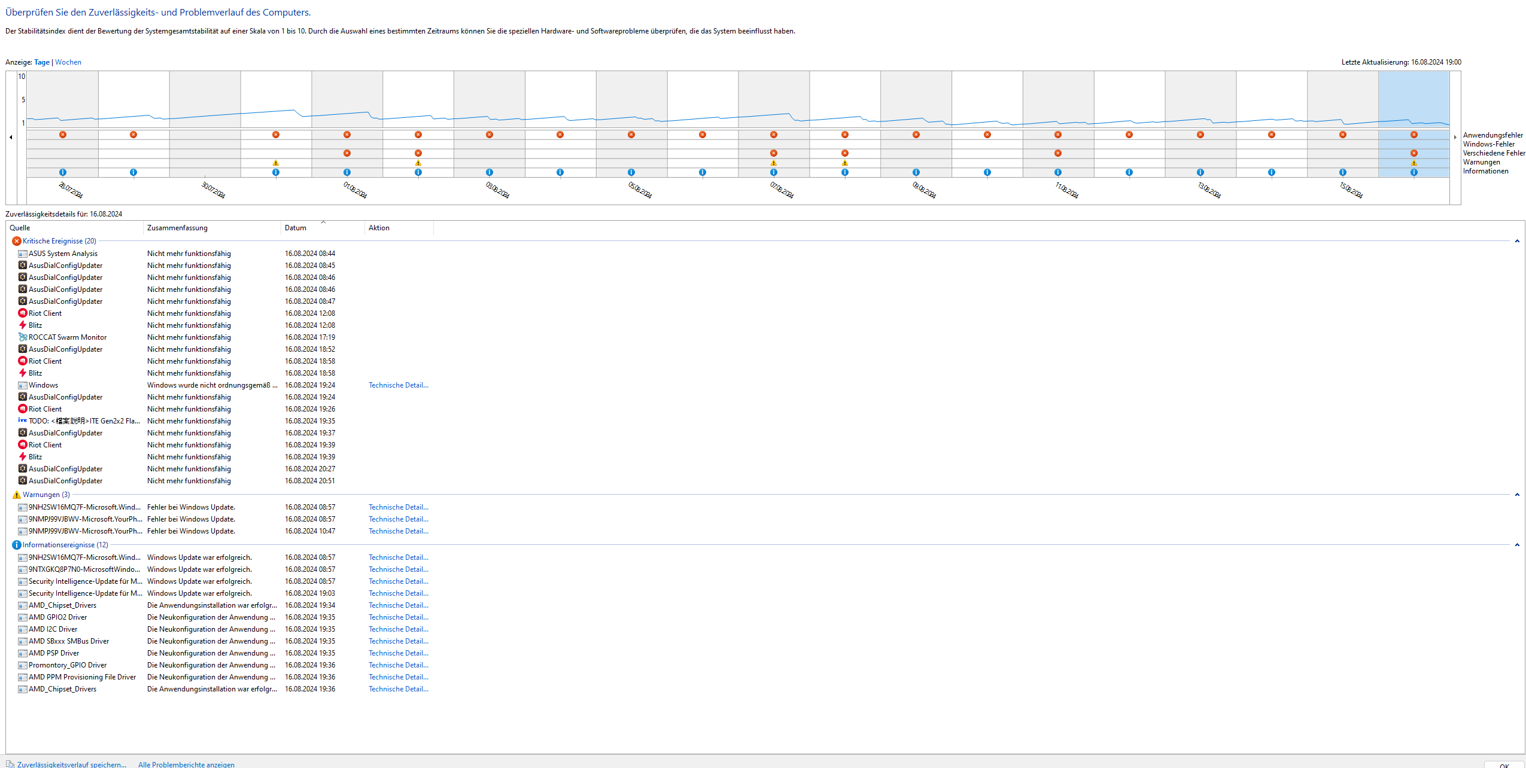Click the yellow Warnungen group icon
Screen dimensions: 1526x768
click(x=17, y=495)
